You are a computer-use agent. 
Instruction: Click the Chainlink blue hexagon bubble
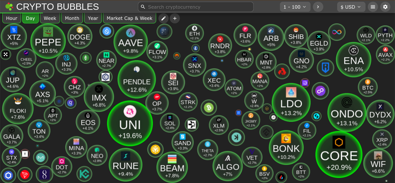point(8,175)
